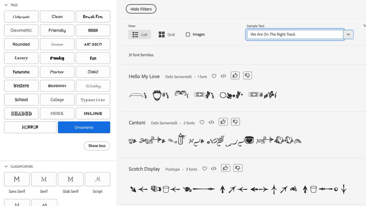Image resolution: width=366 pixels, height=206 pixels.
Task: Select the Wedding tag
Action: (93, 86)
